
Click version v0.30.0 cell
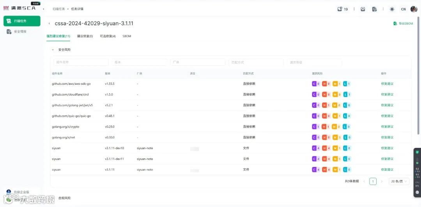tap(110, 137)
